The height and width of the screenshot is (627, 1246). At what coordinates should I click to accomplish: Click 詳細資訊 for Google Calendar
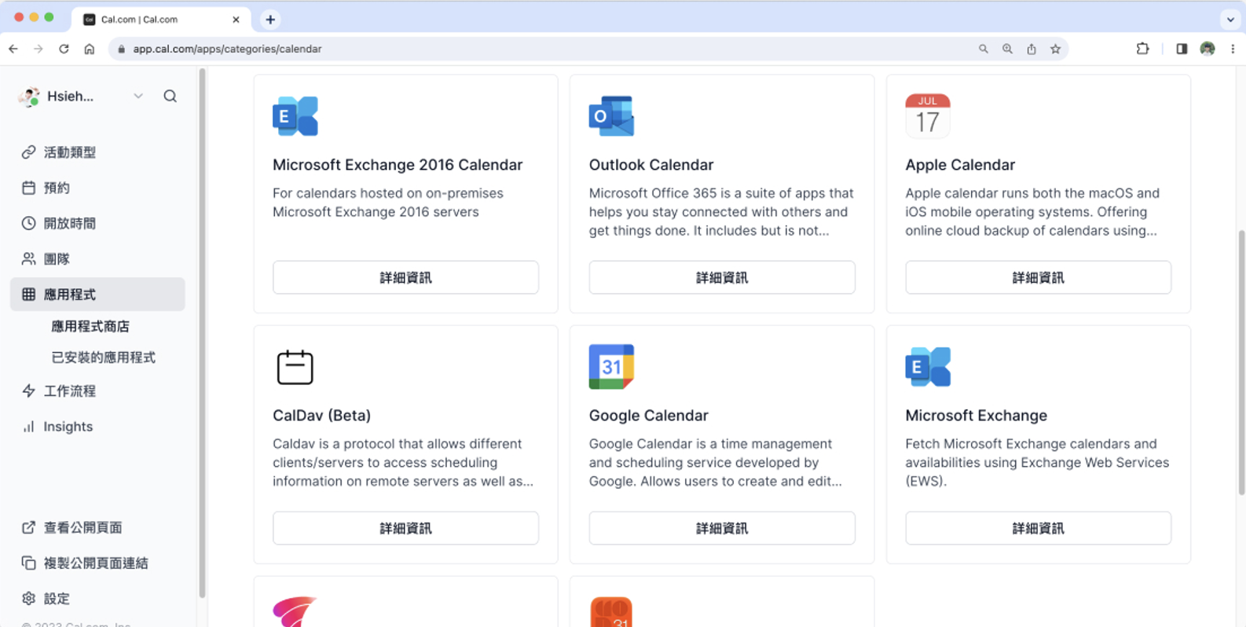click(x=722, y=528)
